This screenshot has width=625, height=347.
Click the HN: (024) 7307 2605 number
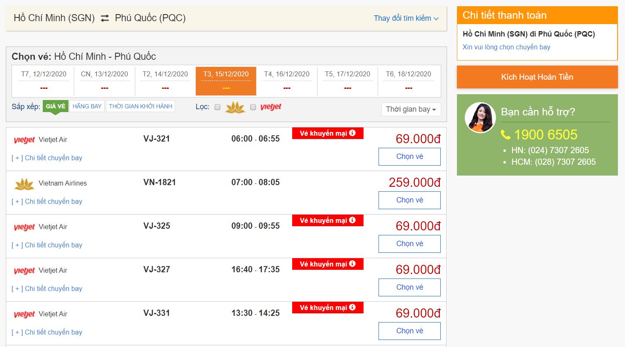[x=550, y=150]
